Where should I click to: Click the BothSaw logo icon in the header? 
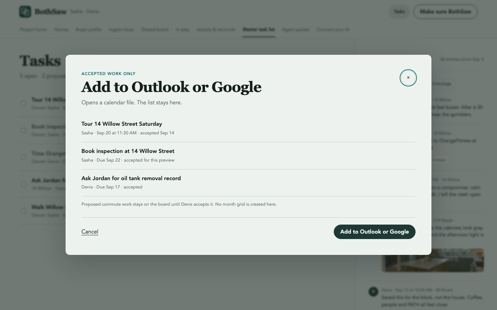point(25,12)
